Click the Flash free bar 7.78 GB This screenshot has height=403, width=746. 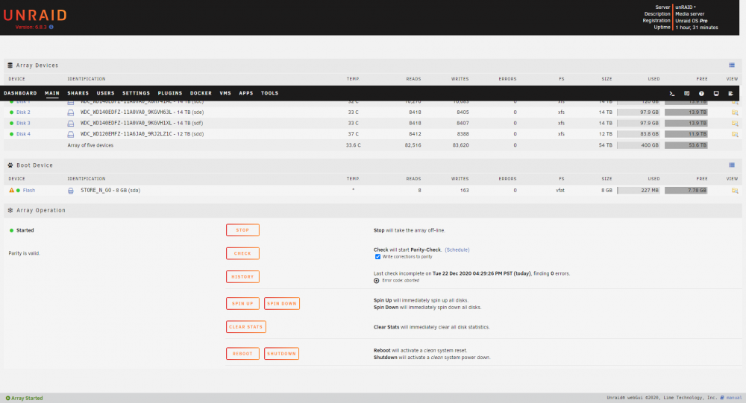click(x=686, y=191)
